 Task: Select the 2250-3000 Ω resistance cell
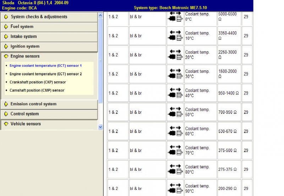[229, 55]
